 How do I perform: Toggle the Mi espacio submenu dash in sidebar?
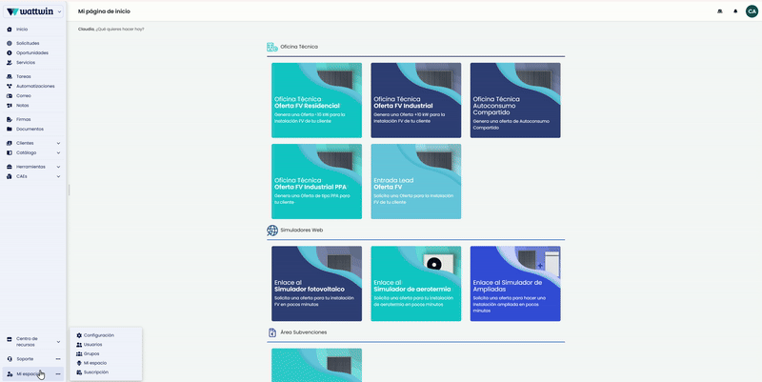(58, 373)
